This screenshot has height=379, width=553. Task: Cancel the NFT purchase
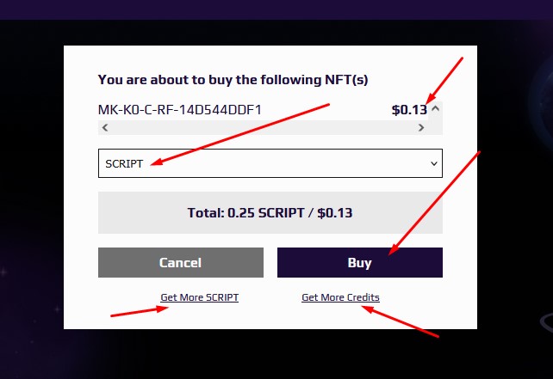pos(181,262)
